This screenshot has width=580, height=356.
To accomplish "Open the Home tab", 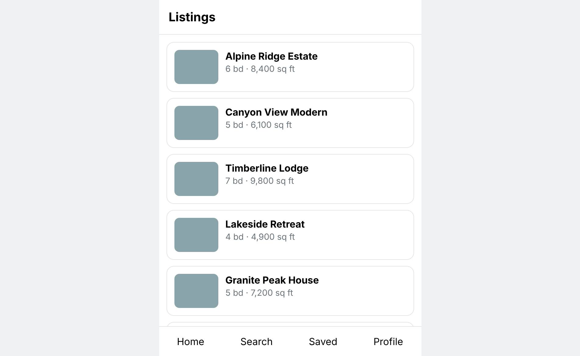I will [x=191, y=341].
